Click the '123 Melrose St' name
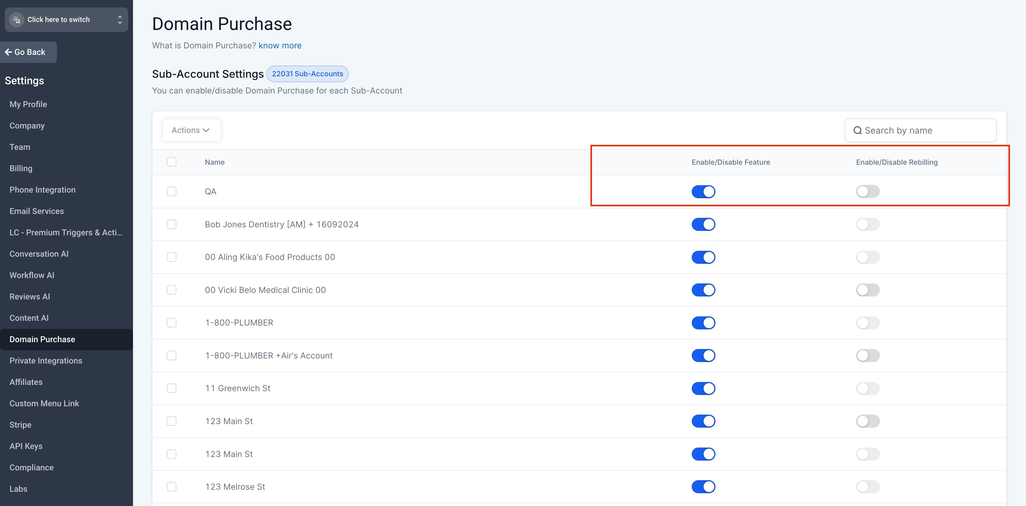The width and height of the screenshot is (1026, 506). point(235,487)
